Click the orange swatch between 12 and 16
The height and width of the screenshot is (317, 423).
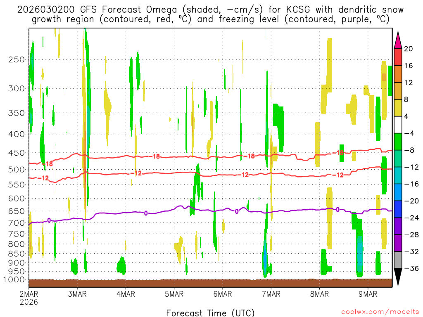point(398,74)
